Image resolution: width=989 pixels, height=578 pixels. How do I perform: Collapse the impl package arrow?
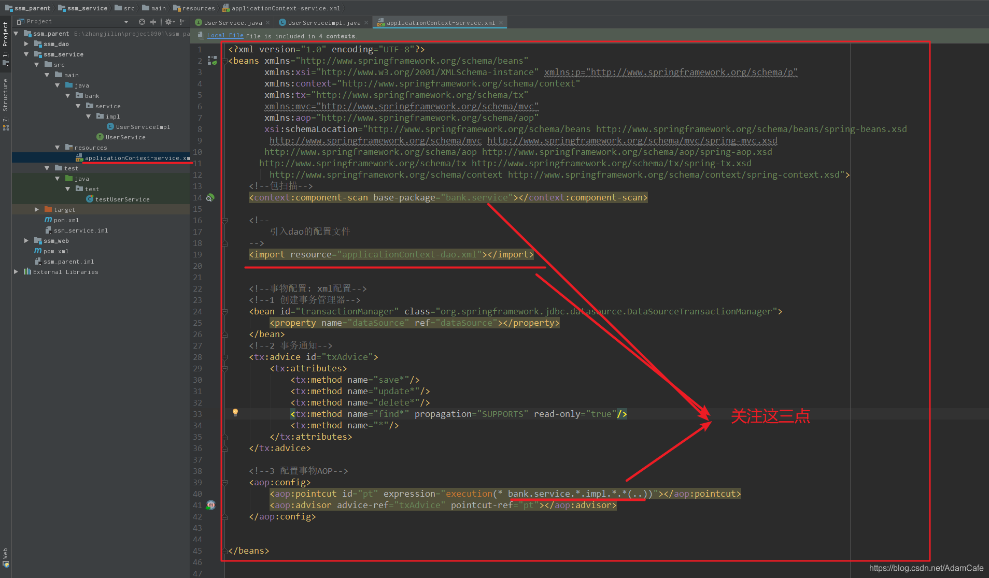click(89, 117)
